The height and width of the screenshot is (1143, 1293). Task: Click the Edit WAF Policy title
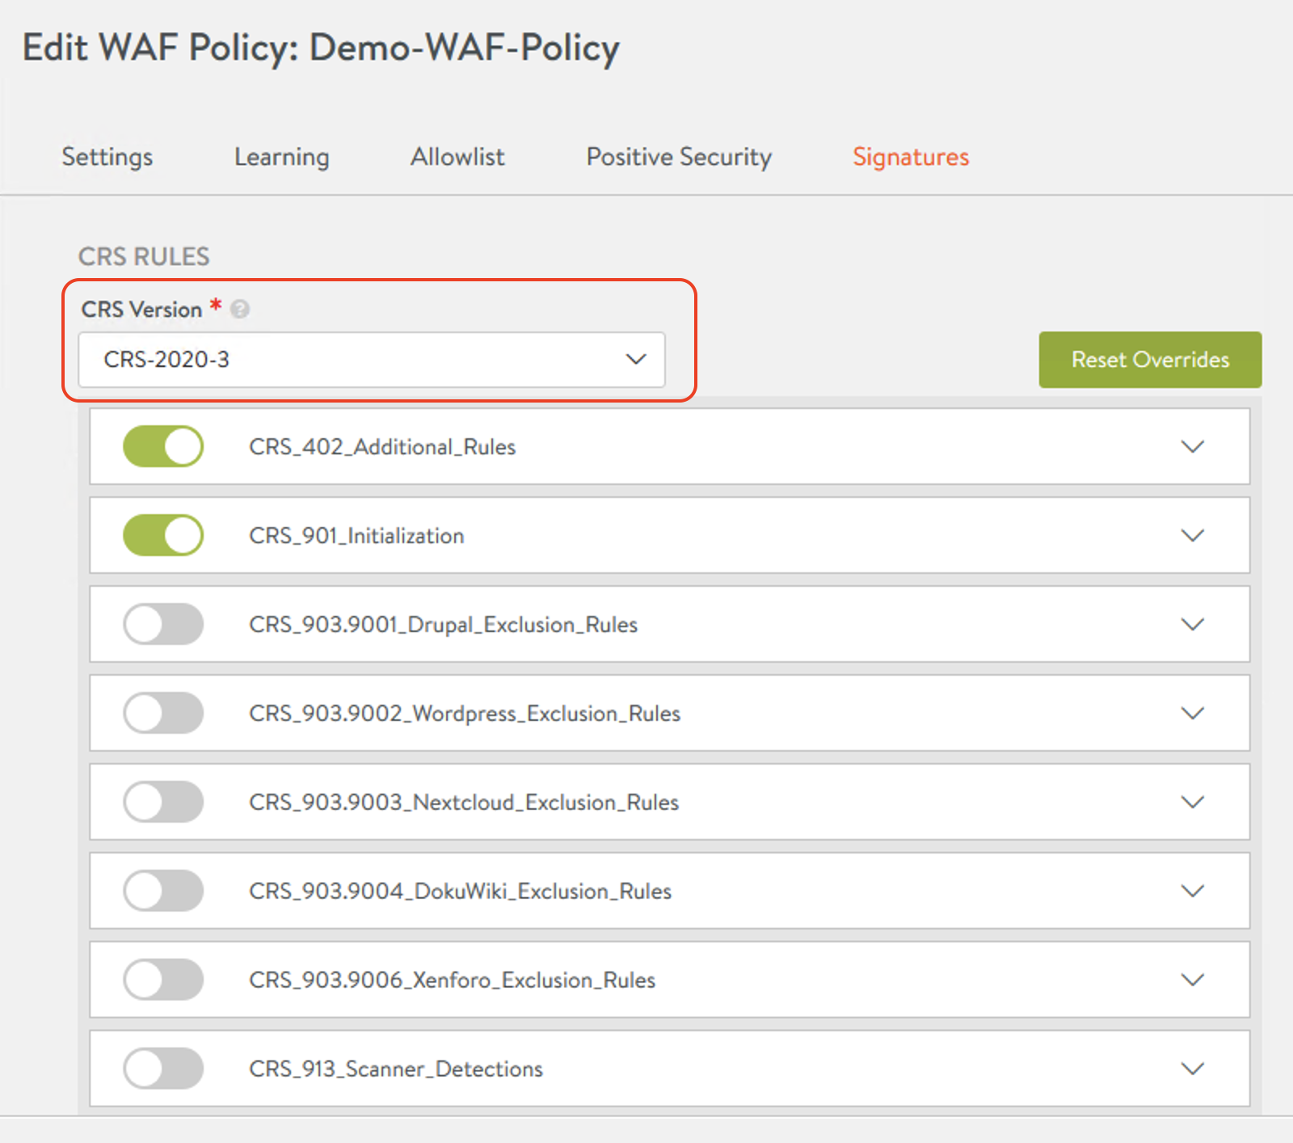click(x=321, y=49)
